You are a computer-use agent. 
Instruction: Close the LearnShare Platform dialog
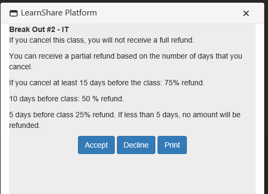pos(246,13)
